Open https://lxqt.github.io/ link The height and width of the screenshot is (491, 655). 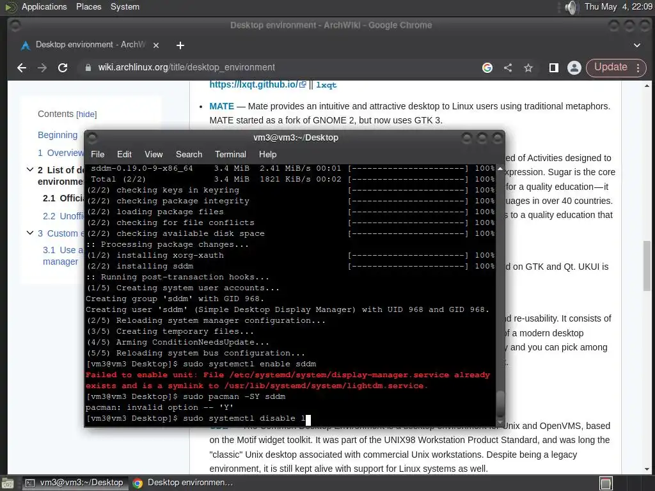coord(258,84)
